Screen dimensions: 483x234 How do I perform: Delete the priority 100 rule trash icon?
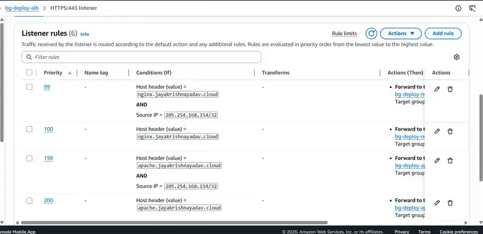click(x=450, y=131)
